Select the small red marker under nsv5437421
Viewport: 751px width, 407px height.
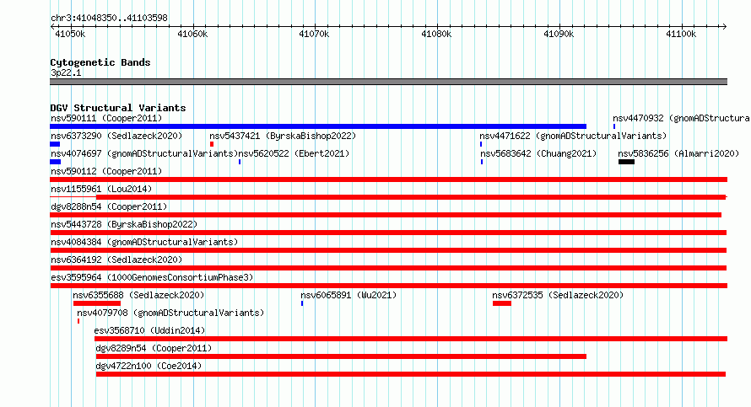(212, 144)
